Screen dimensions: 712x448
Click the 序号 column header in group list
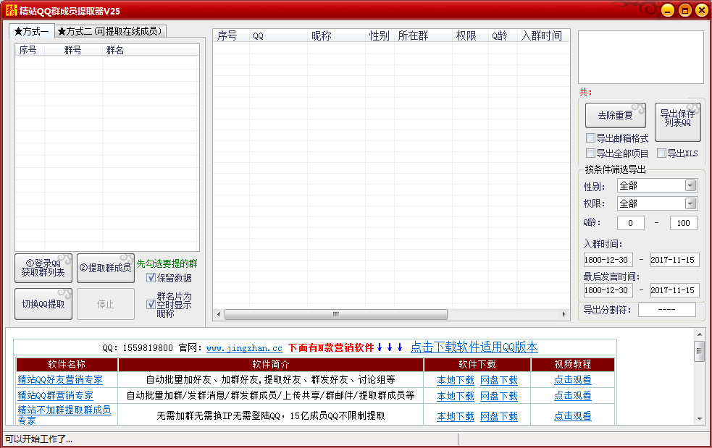pyautogui.click(x=30, y=50)
